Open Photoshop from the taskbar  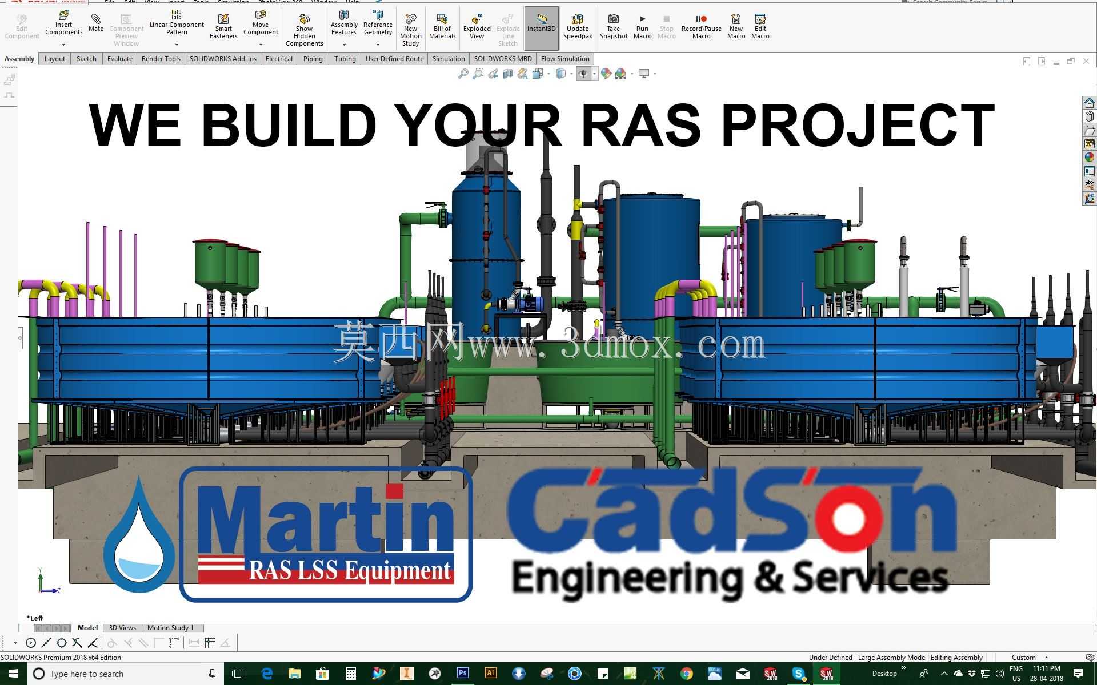pyautogui.click(x=462, y=674)
